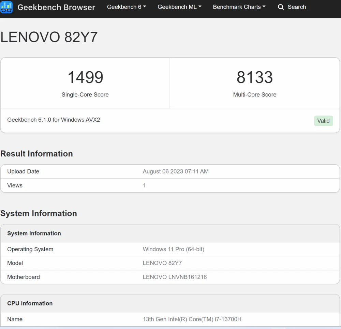Select the Core i7-13700H processor name
Viewport: 341px width, 329px height.
point(192,319)
